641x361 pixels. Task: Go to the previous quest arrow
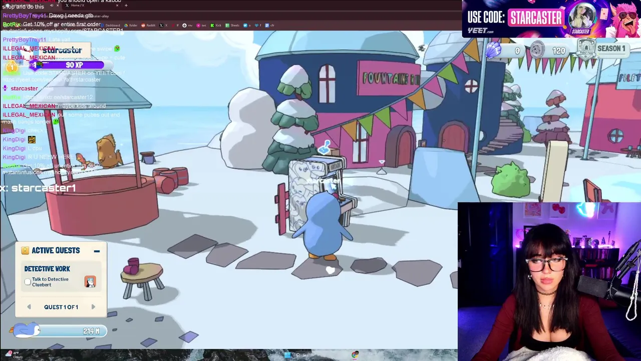pyautogui.click(x=29, y=307)
